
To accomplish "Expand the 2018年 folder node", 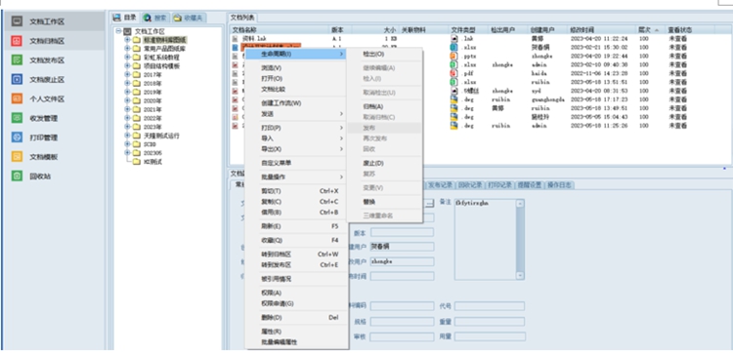I will pos(127,84).
